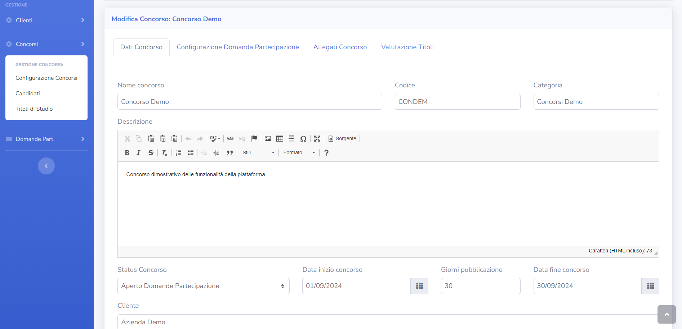682x329 pixels.
Task: Maximize the editor with fullscreen icon
Action: pyautogui.click(x=317, y=138)
